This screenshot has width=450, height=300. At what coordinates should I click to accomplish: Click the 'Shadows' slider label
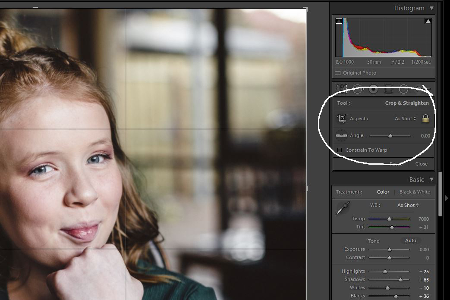(355, 279)
